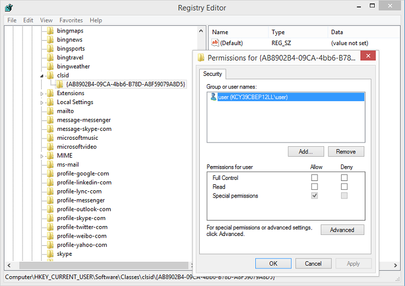
Task: Click the (Default) string value ab icon
Action: pos(215,42)
